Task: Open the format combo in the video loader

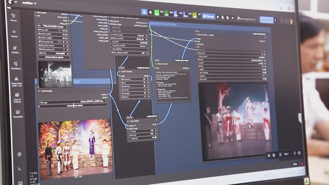Action: tap(54, 54)
